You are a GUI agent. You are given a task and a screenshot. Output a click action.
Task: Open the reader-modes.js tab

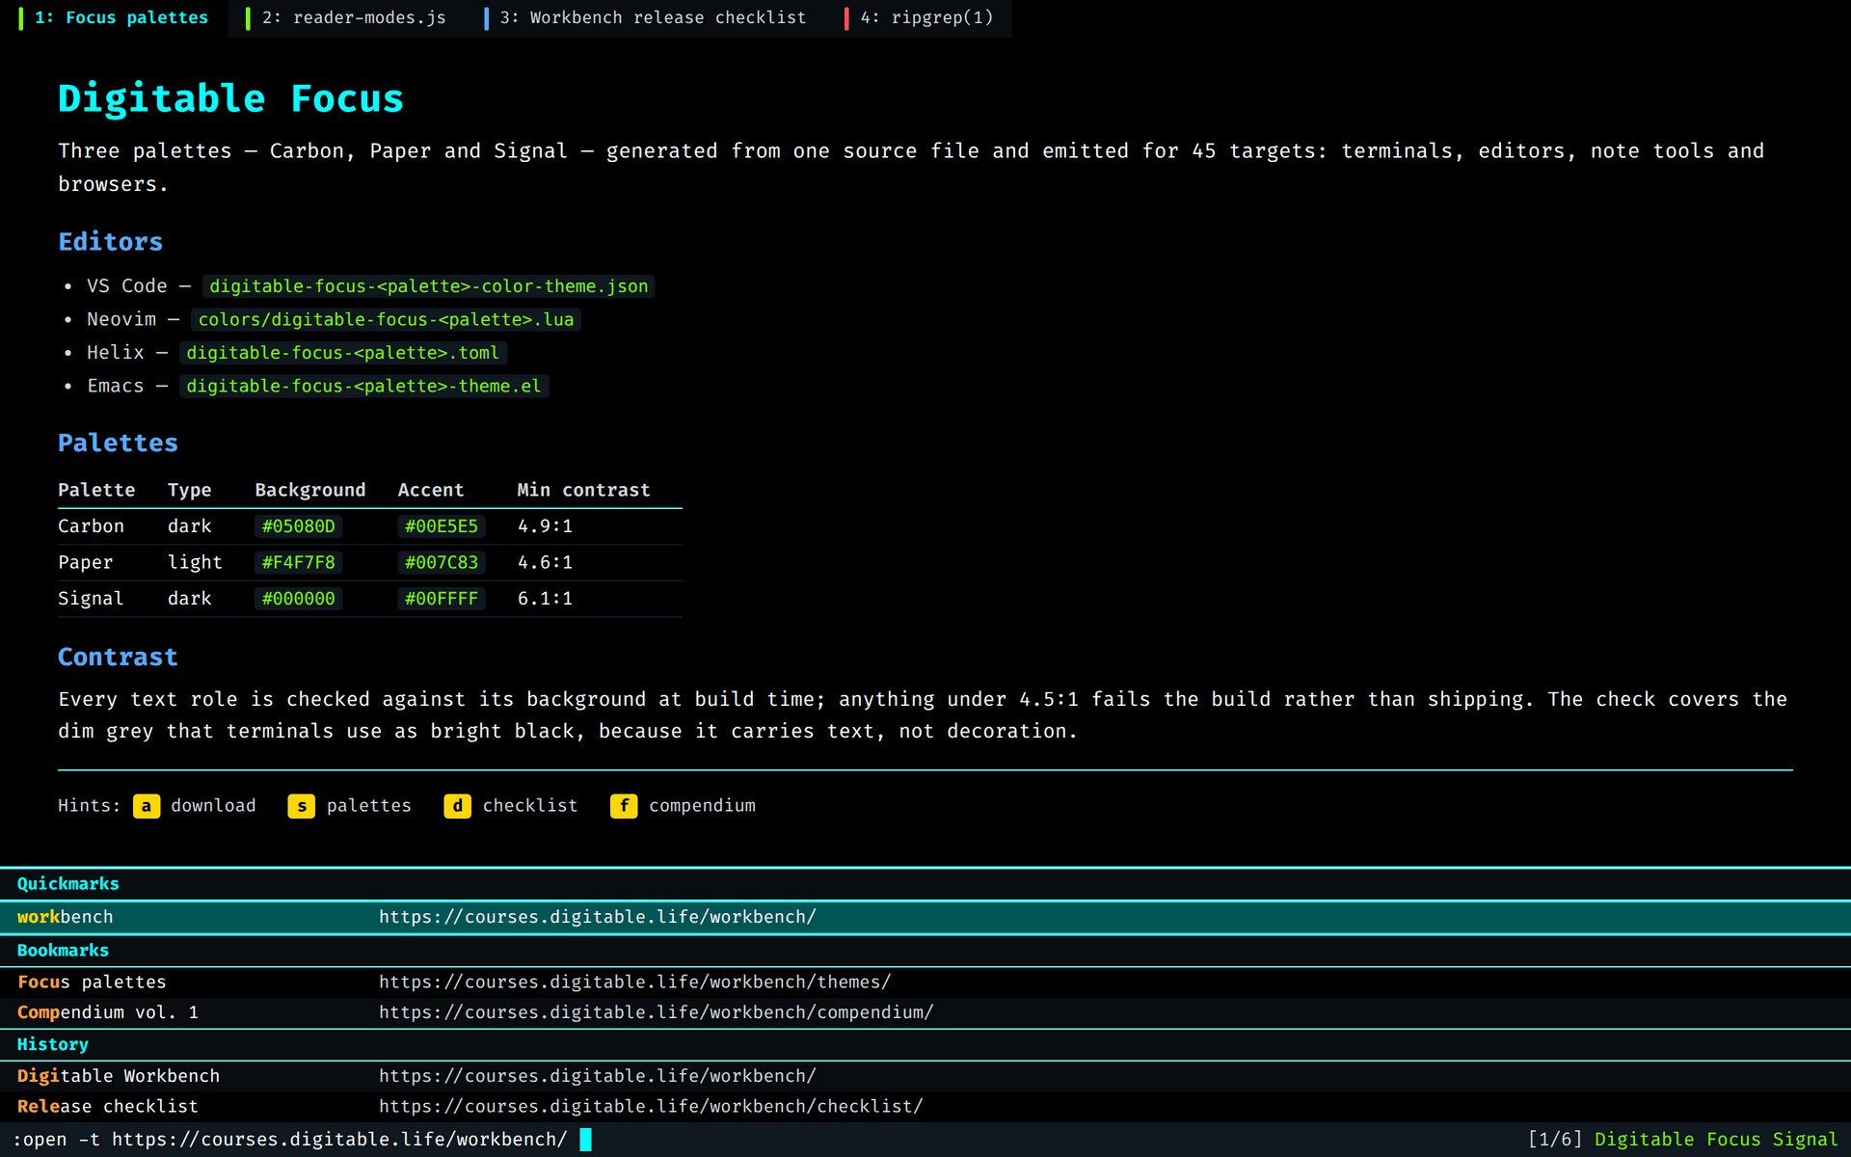[347, 17]
